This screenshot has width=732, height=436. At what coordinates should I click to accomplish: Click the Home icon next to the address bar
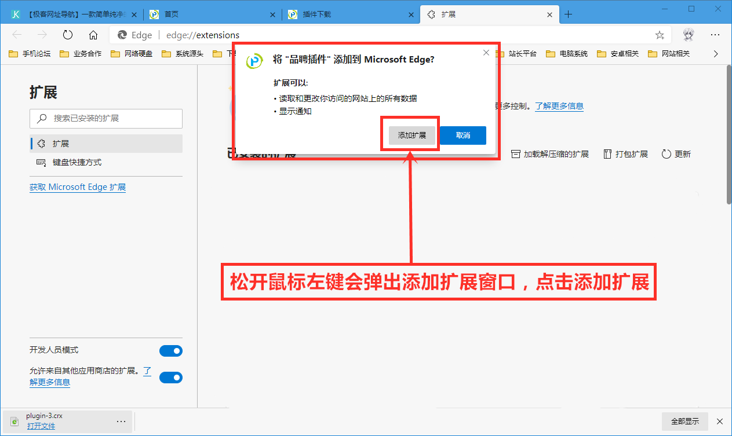pos(93,35)
